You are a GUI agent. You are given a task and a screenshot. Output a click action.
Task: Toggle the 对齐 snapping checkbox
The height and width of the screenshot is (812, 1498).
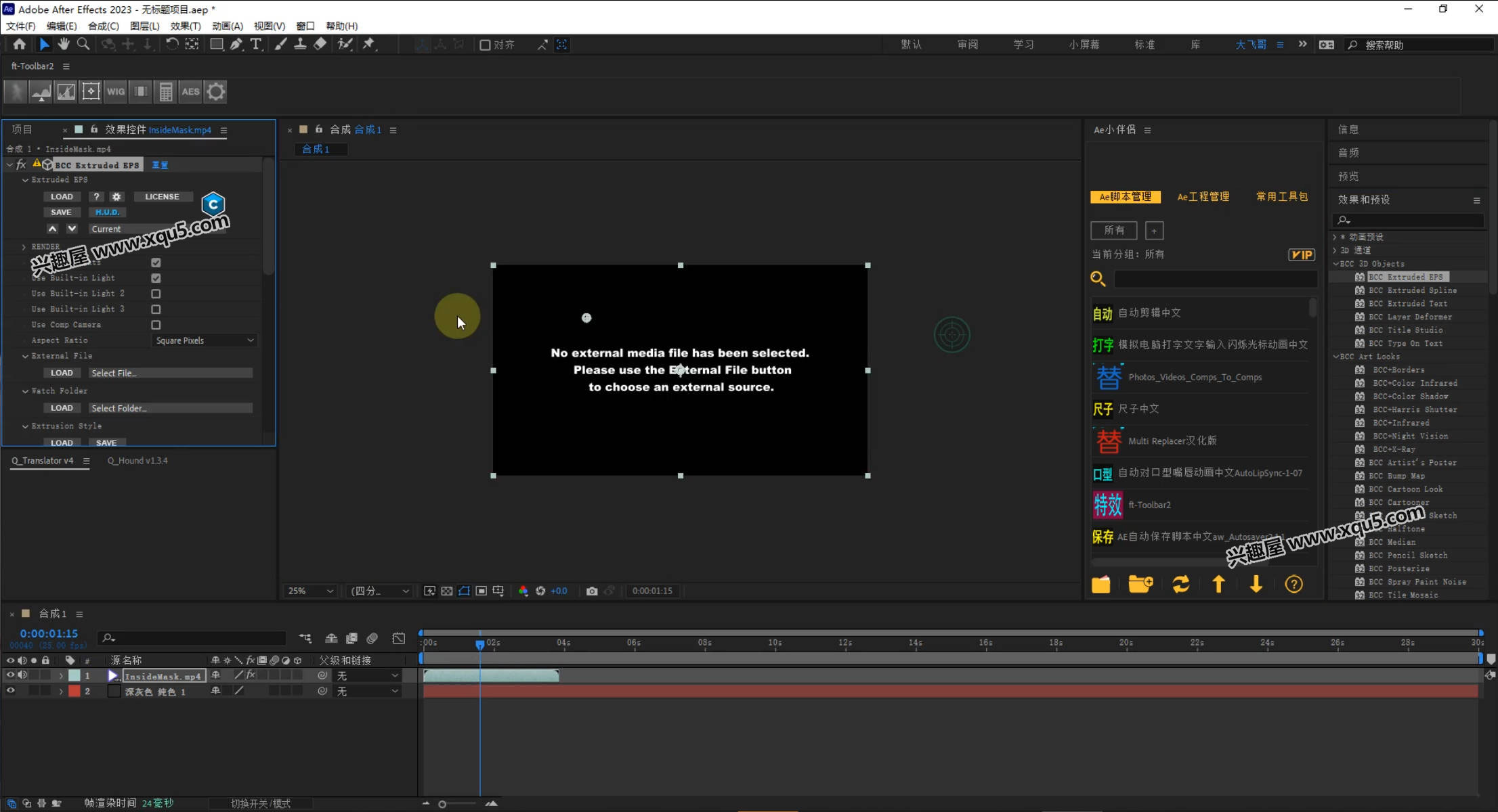485,45
